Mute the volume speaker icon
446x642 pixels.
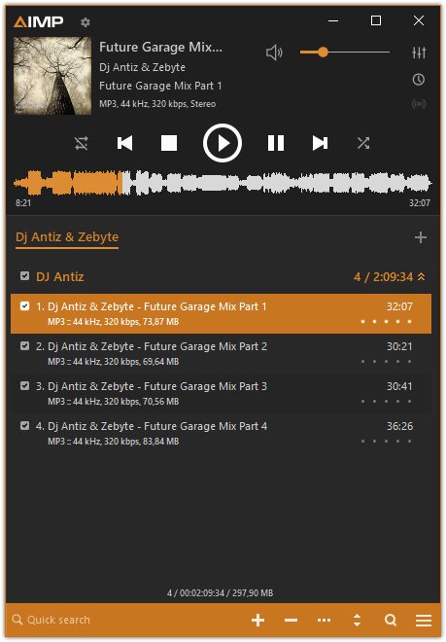pyautogui.click(x=274, y=53)
